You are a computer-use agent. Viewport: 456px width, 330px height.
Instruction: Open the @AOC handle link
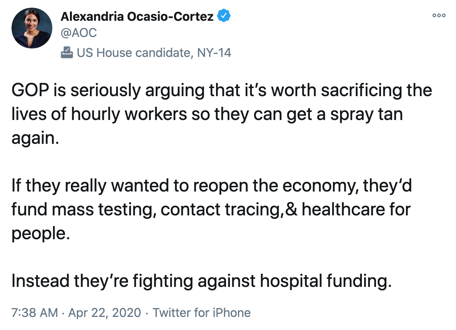[x=78, y=33]
